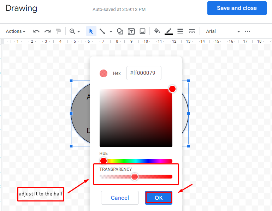
Task: Open the Zoom dropdown arrow
Action: [78, 31]
